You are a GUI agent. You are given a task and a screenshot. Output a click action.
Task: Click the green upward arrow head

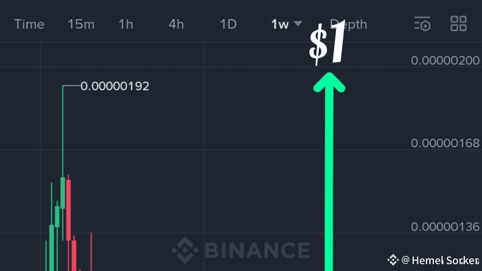pyautogui.click(x=329, y=82)
